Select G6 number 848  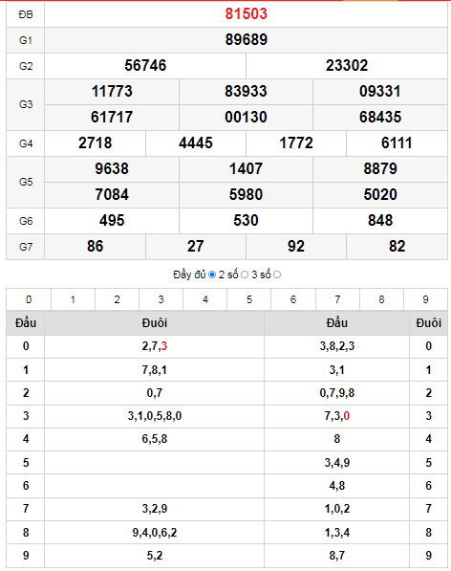click(380, 221)
